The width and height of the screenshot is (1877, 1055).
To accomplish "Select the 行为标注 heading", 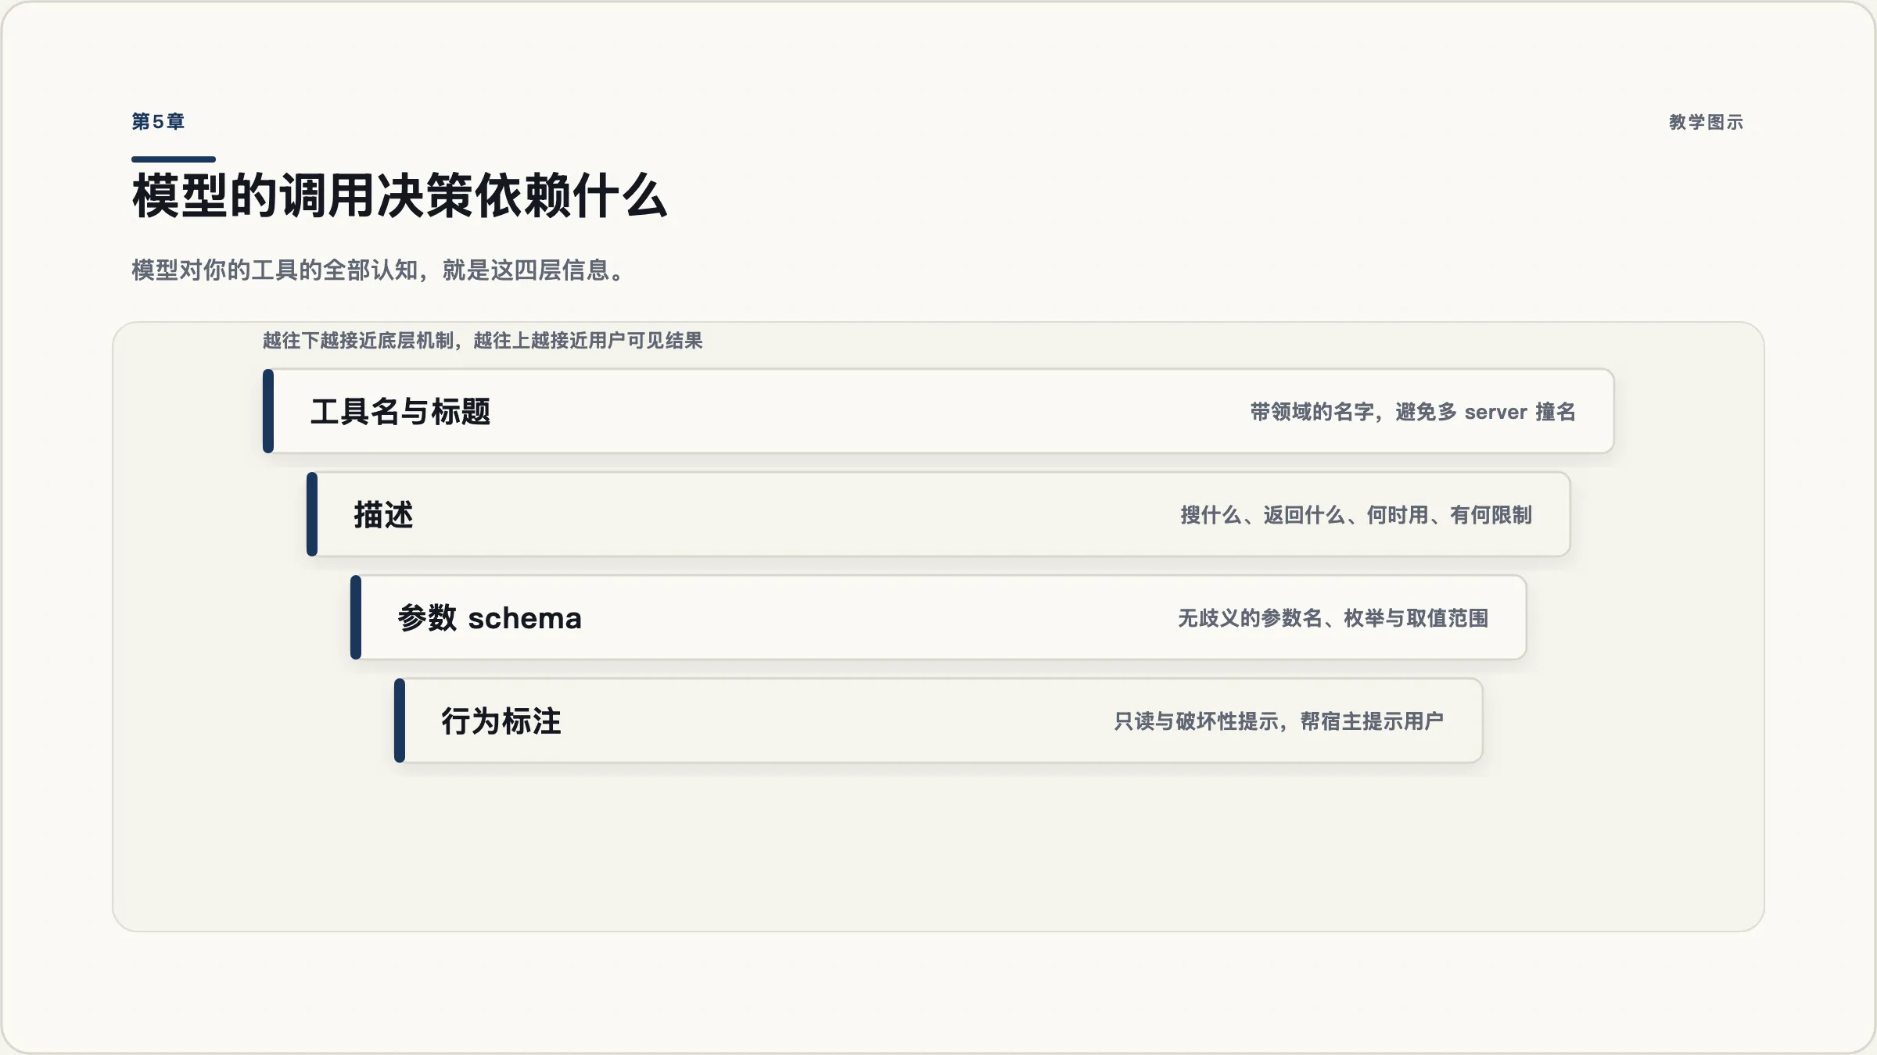I will pyautogui.click(x=501, y=721).
